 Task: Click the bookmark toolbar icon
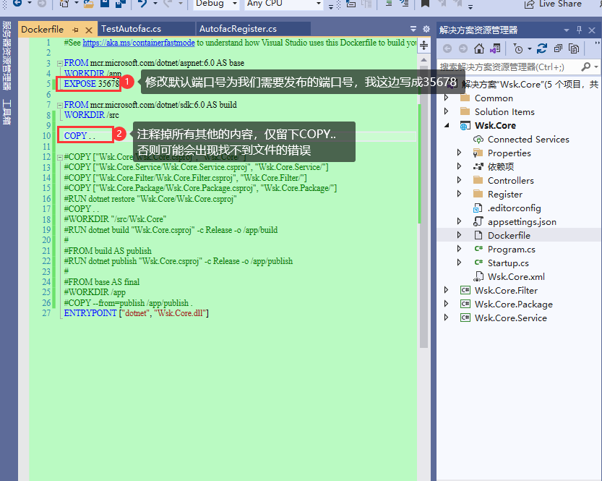[425, 4]
